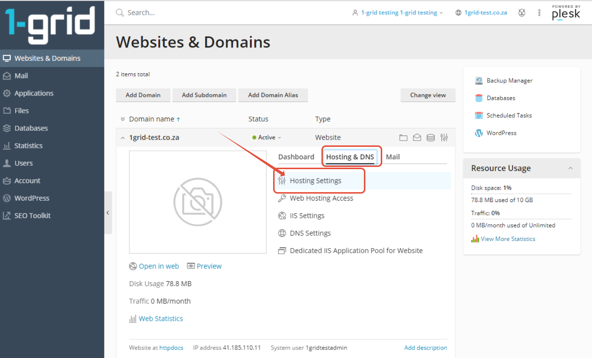Screen dimensions: 592x358
Task: Click the Add Domain Alias button
Action: pyautogui.click(x=273, y=95)
